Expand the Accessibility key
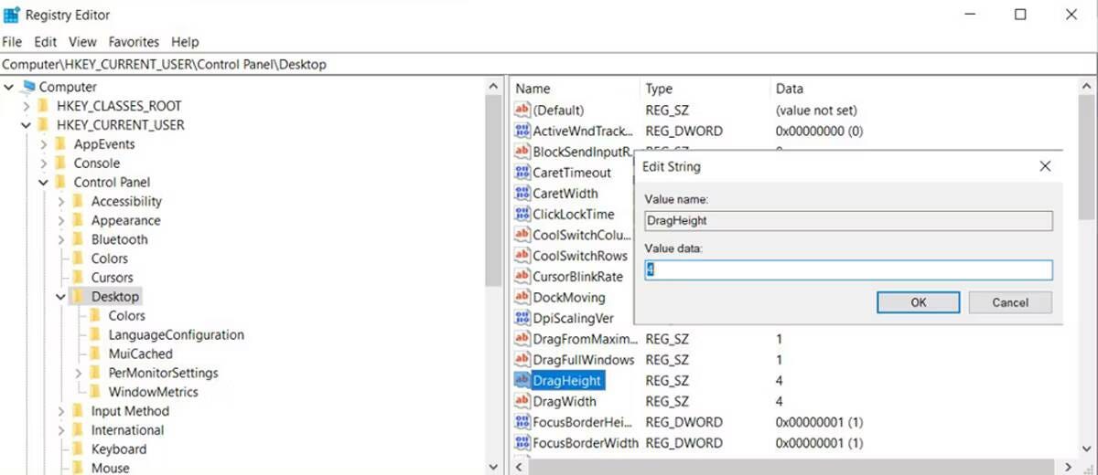This screenshot has width=1098, height=475. [61, 202]
